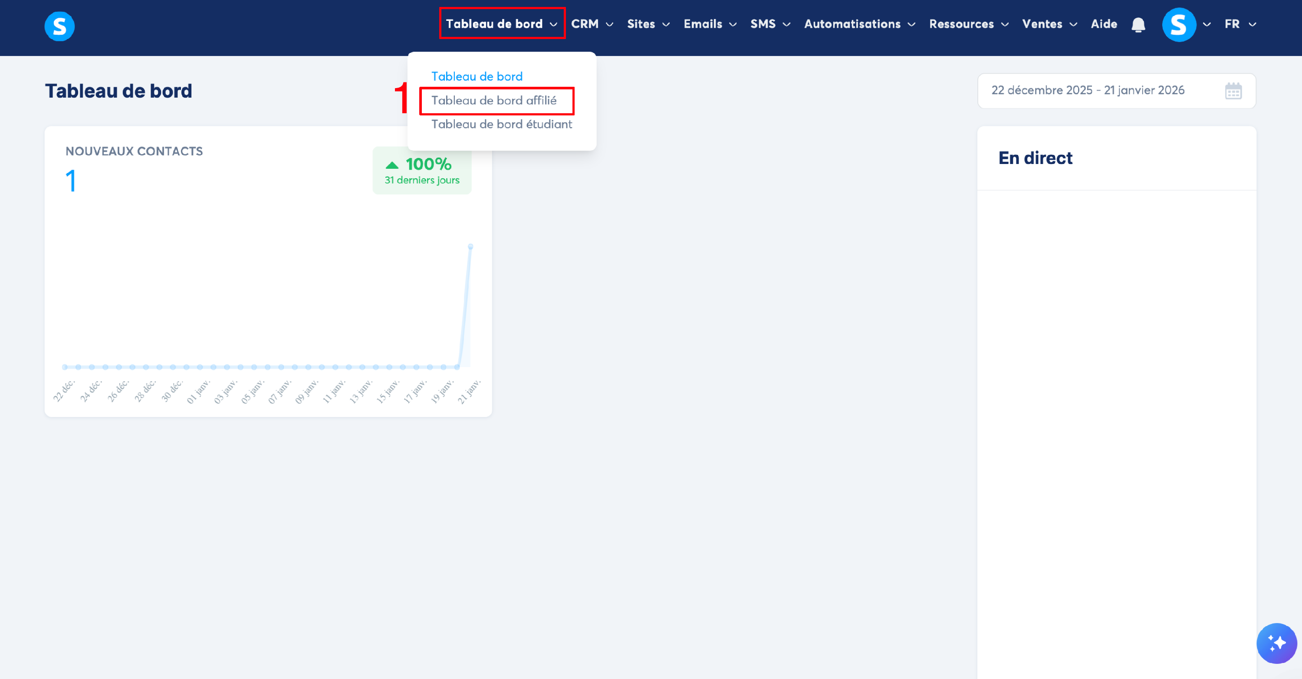Click the green 100% growth badge
Screen dimensions: 1302x679
[x=422, y=171]
